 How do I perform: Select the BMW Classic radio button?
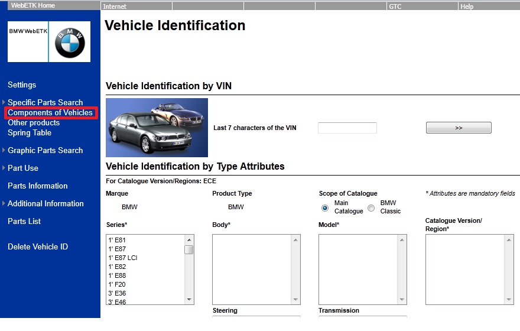point(371,208)
